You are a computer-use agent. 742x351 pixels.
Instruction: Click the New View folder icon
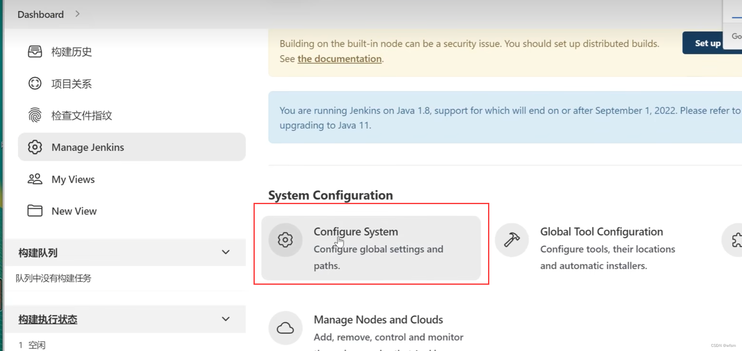[35, 211]
